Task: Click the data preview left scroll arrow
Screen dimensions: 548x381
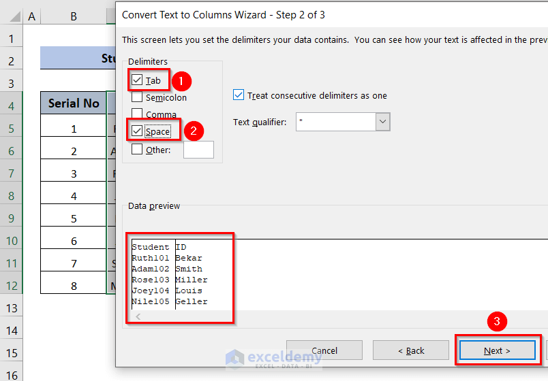Action: tap(139, 316)
